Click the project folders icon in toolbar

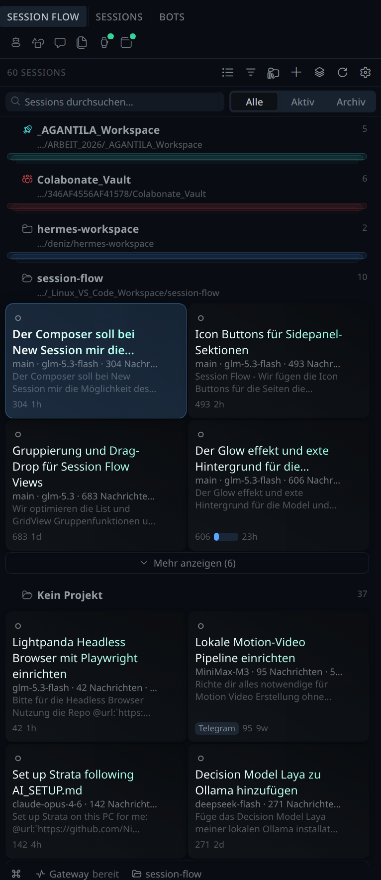click(x=273, y=73)
